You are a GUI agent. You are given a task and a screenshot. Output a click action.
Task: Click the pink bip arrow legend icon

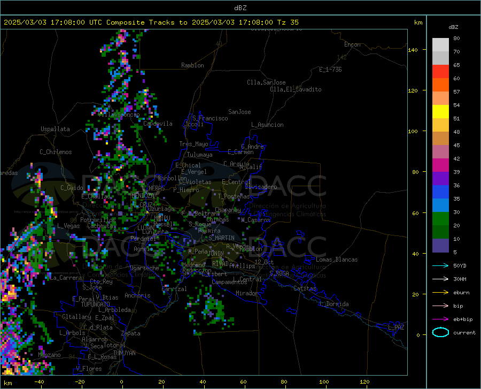click(440, 306)
